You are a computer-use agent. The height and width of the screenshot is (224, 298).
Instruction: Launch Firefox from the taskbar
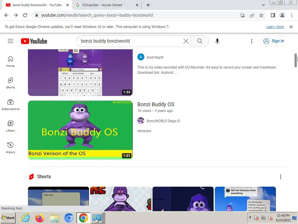pyautogui.click(x=40, y=218)
